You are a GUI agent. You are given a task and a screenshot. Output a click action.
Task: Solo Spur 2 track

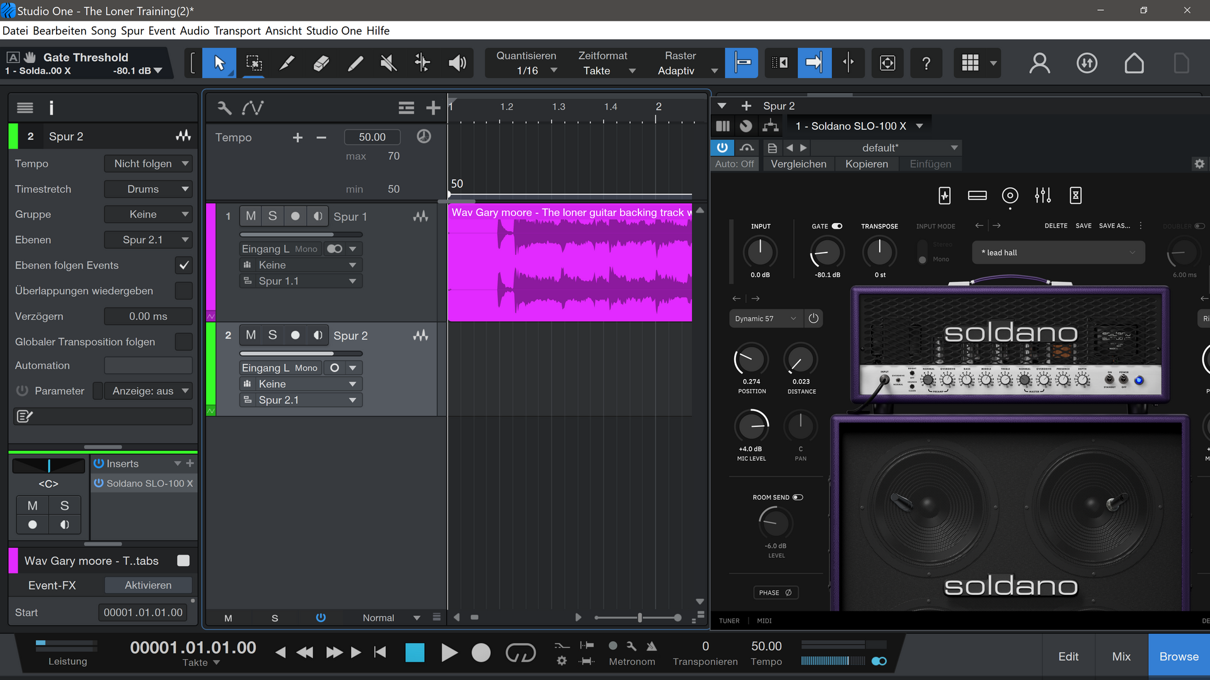[272, 335]
